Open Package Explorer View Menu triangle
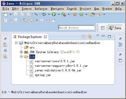The width and height of the screenshot is (126, 99). coord(98,36)
